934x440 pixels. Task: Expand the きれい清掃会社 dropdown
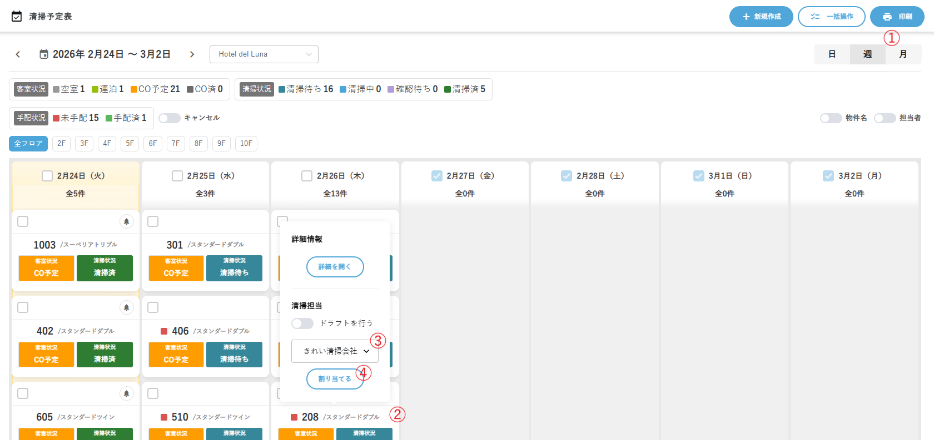coord(335,351)
